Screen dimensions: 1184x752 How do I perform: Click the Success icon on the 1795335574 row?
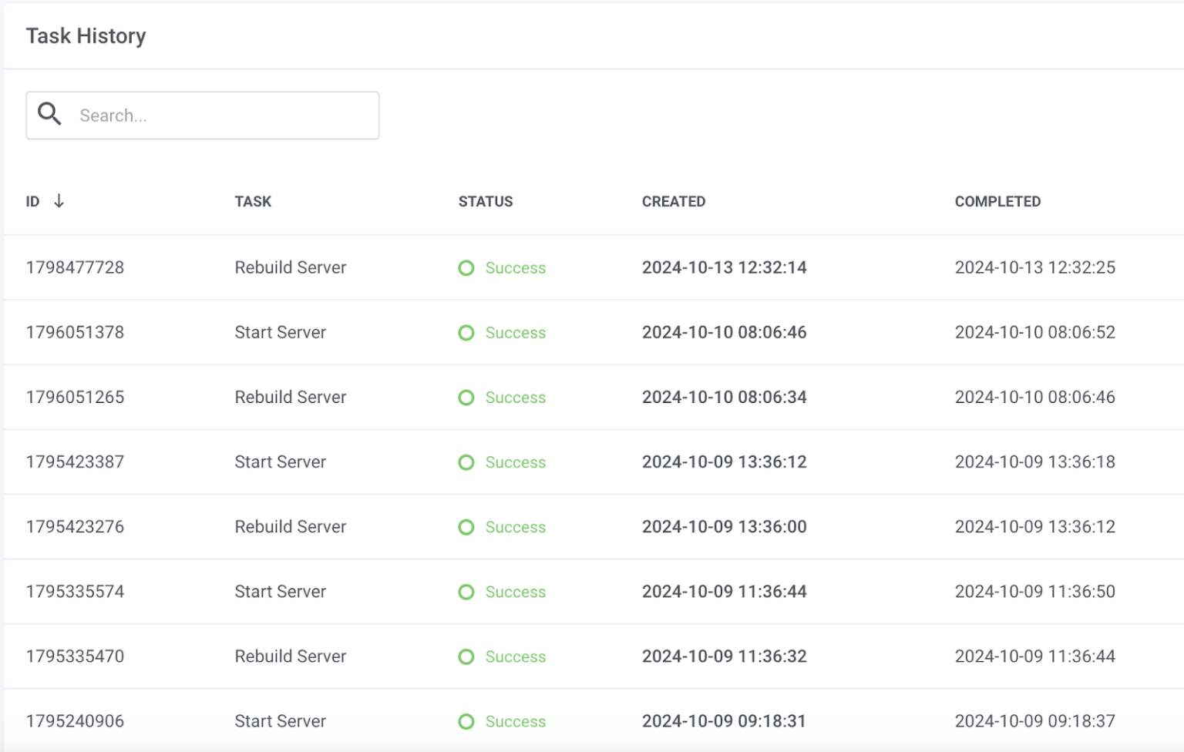point(466,592)
